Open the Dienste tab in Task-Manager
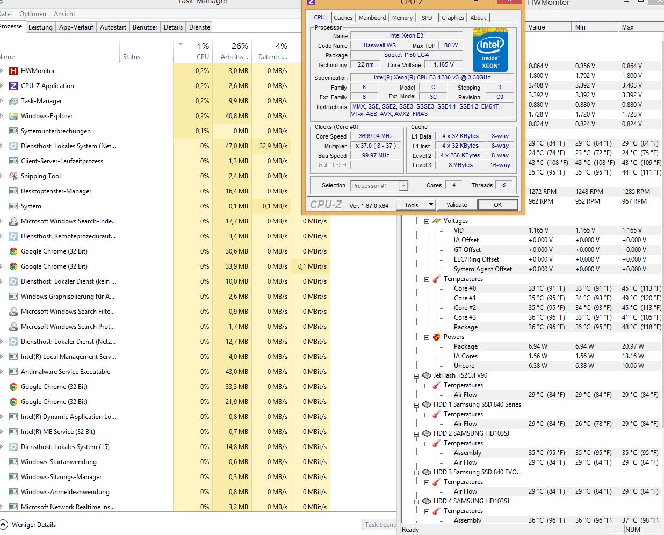The height and width of the screenshot is (535, 664). click(x=200, y=27)
